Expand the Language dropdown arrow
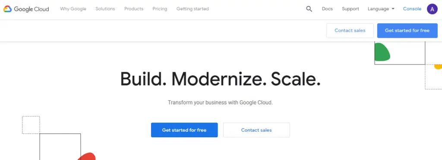The image size is (442, 160). pos(393,9)
